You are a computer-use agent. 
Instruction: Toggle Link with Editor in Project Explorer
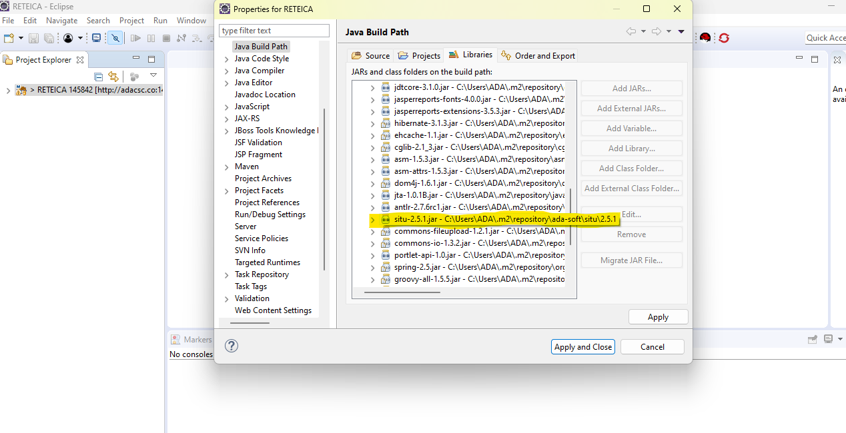113,77
